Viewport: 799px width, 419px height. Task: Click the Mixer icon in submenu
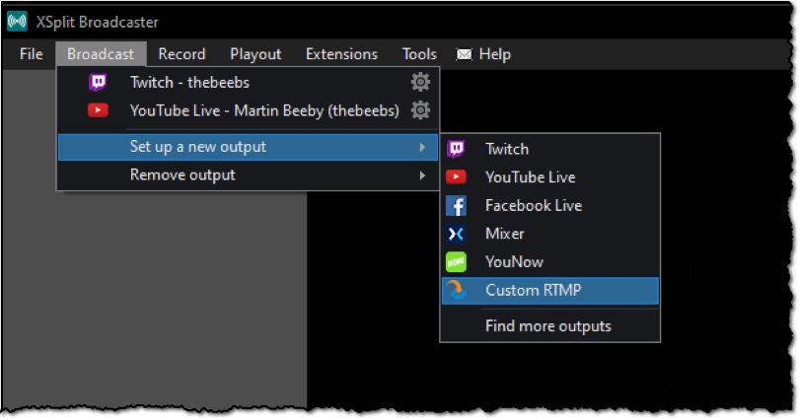tap(456, 234)
